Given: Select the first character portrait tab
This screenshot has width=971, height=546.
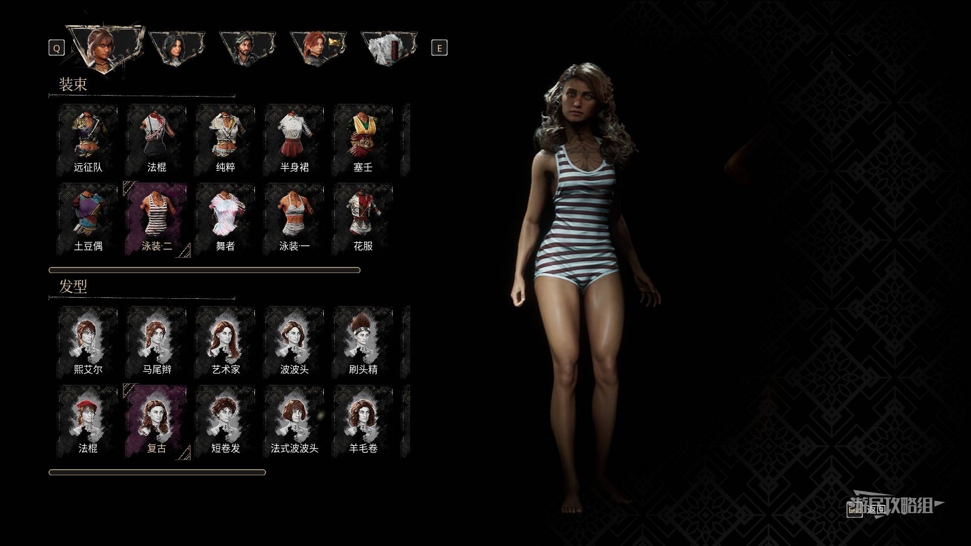Looking at the screenshot, I should [x=105, y=49].
